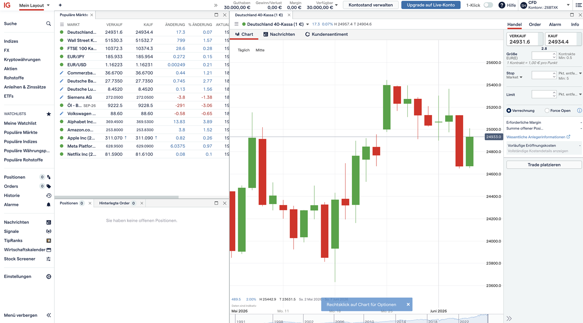The width and height of the screenshot is (583, 323).
Task: Click the Trade platzieren button
Action: coord(544,165)
